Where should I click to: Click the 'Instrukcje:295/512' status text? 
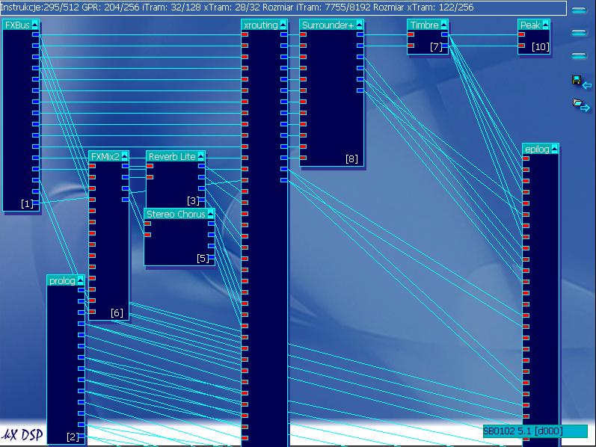[40, 7]
